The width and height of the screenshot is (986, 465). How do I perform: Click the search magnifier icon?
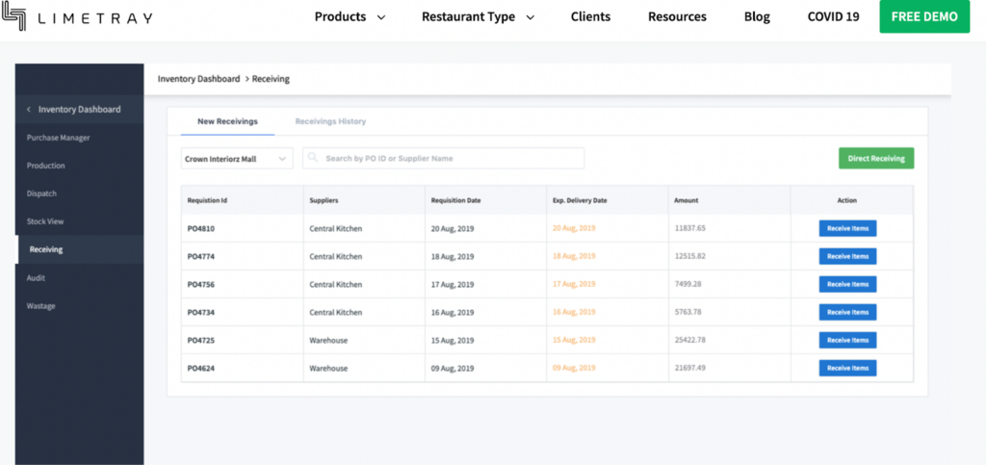313,158
